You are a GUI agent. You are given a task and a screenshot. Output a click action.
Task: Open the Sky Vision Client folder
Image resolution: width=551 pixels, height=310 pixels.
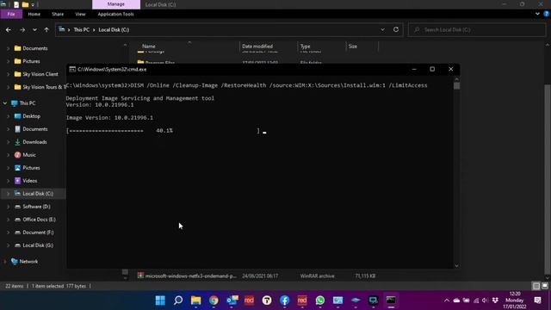(40, 74)
